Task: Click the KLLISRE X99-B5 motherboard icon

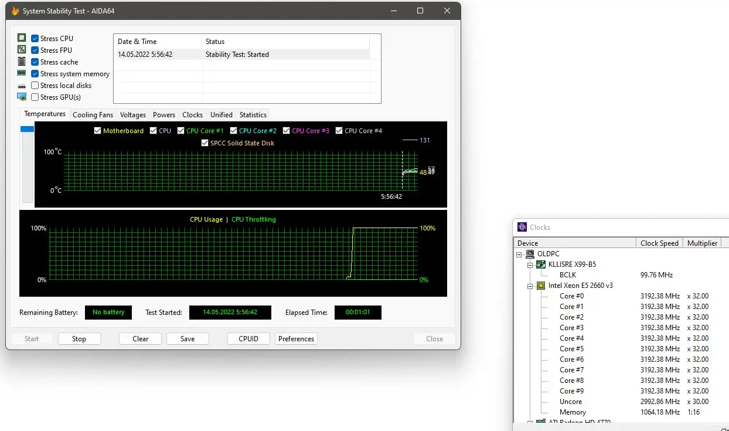Action: click(541, 264)
